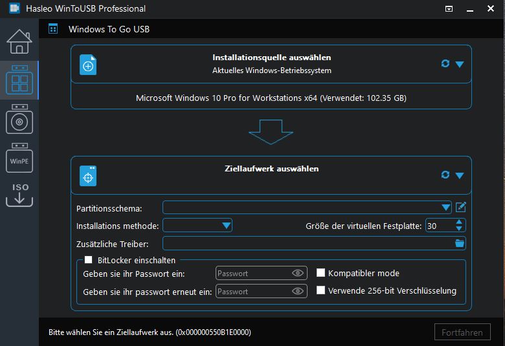Open the Windows Installation USB sidebar icon
The width and height of the screenshot is (505, 346).
pyautogui.click(x=19, y=119)
